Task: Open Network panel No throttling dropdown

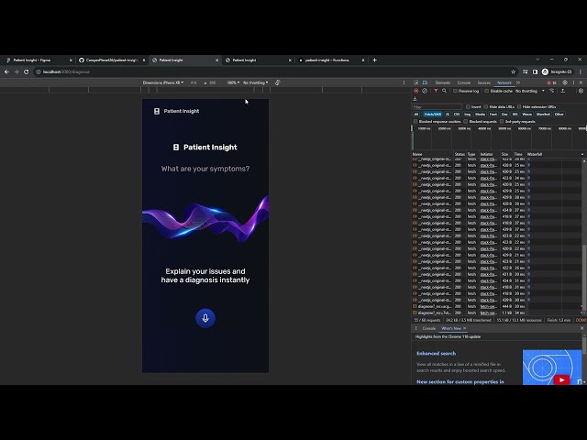Action: tap(530, 91)
